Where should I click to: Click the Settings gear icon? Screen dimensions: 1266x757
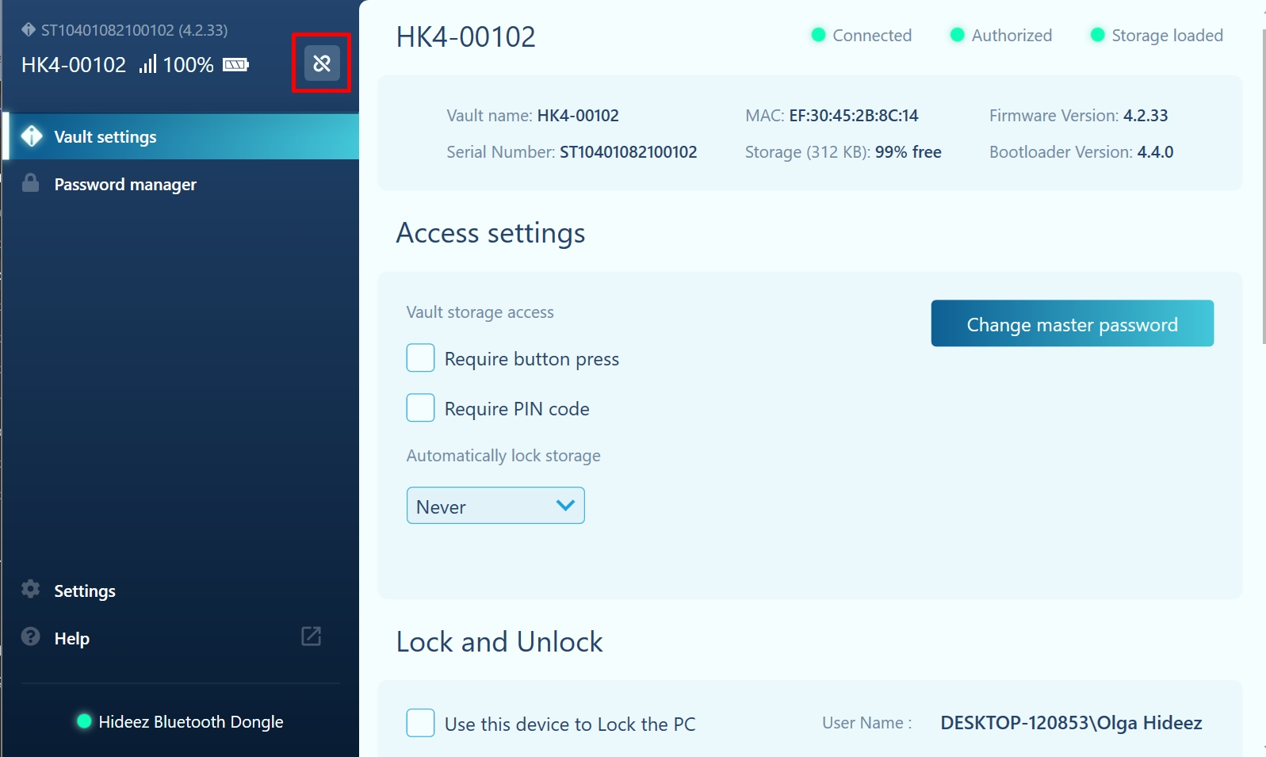[31, 590]
